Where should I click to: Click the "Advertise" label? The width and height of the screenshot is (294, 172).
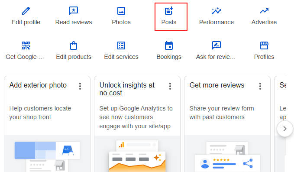pos(264,22)
